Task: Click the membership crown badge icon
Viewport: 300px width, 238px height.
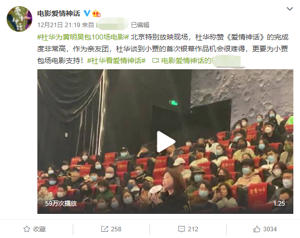Action: pyautogui.click(x=96, y=13)
